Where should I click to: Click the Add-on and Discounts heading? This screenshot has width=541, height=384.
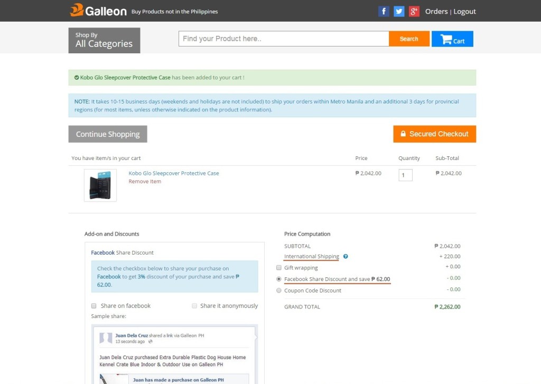click(112, 234)
